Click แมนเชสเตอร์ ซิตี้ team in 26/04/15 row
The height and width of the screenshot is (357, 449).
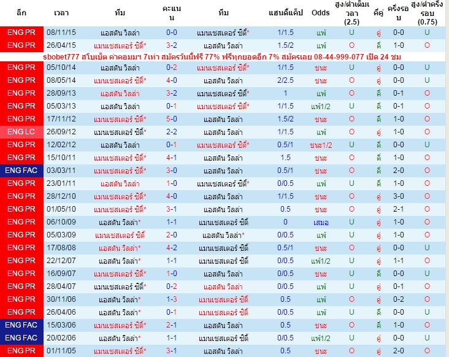[120, 45]
